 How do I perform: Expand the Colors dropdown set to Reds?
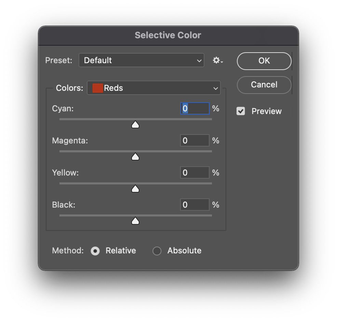pos(154,88)
